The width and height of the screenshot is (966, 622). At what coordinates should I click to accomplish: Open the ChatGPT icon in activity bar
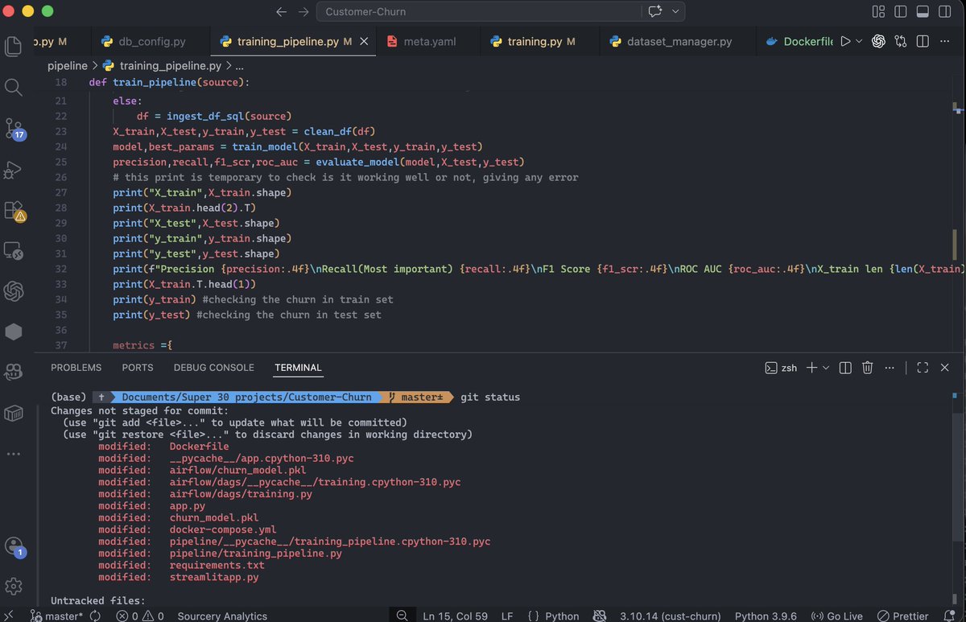click(14, 290)
